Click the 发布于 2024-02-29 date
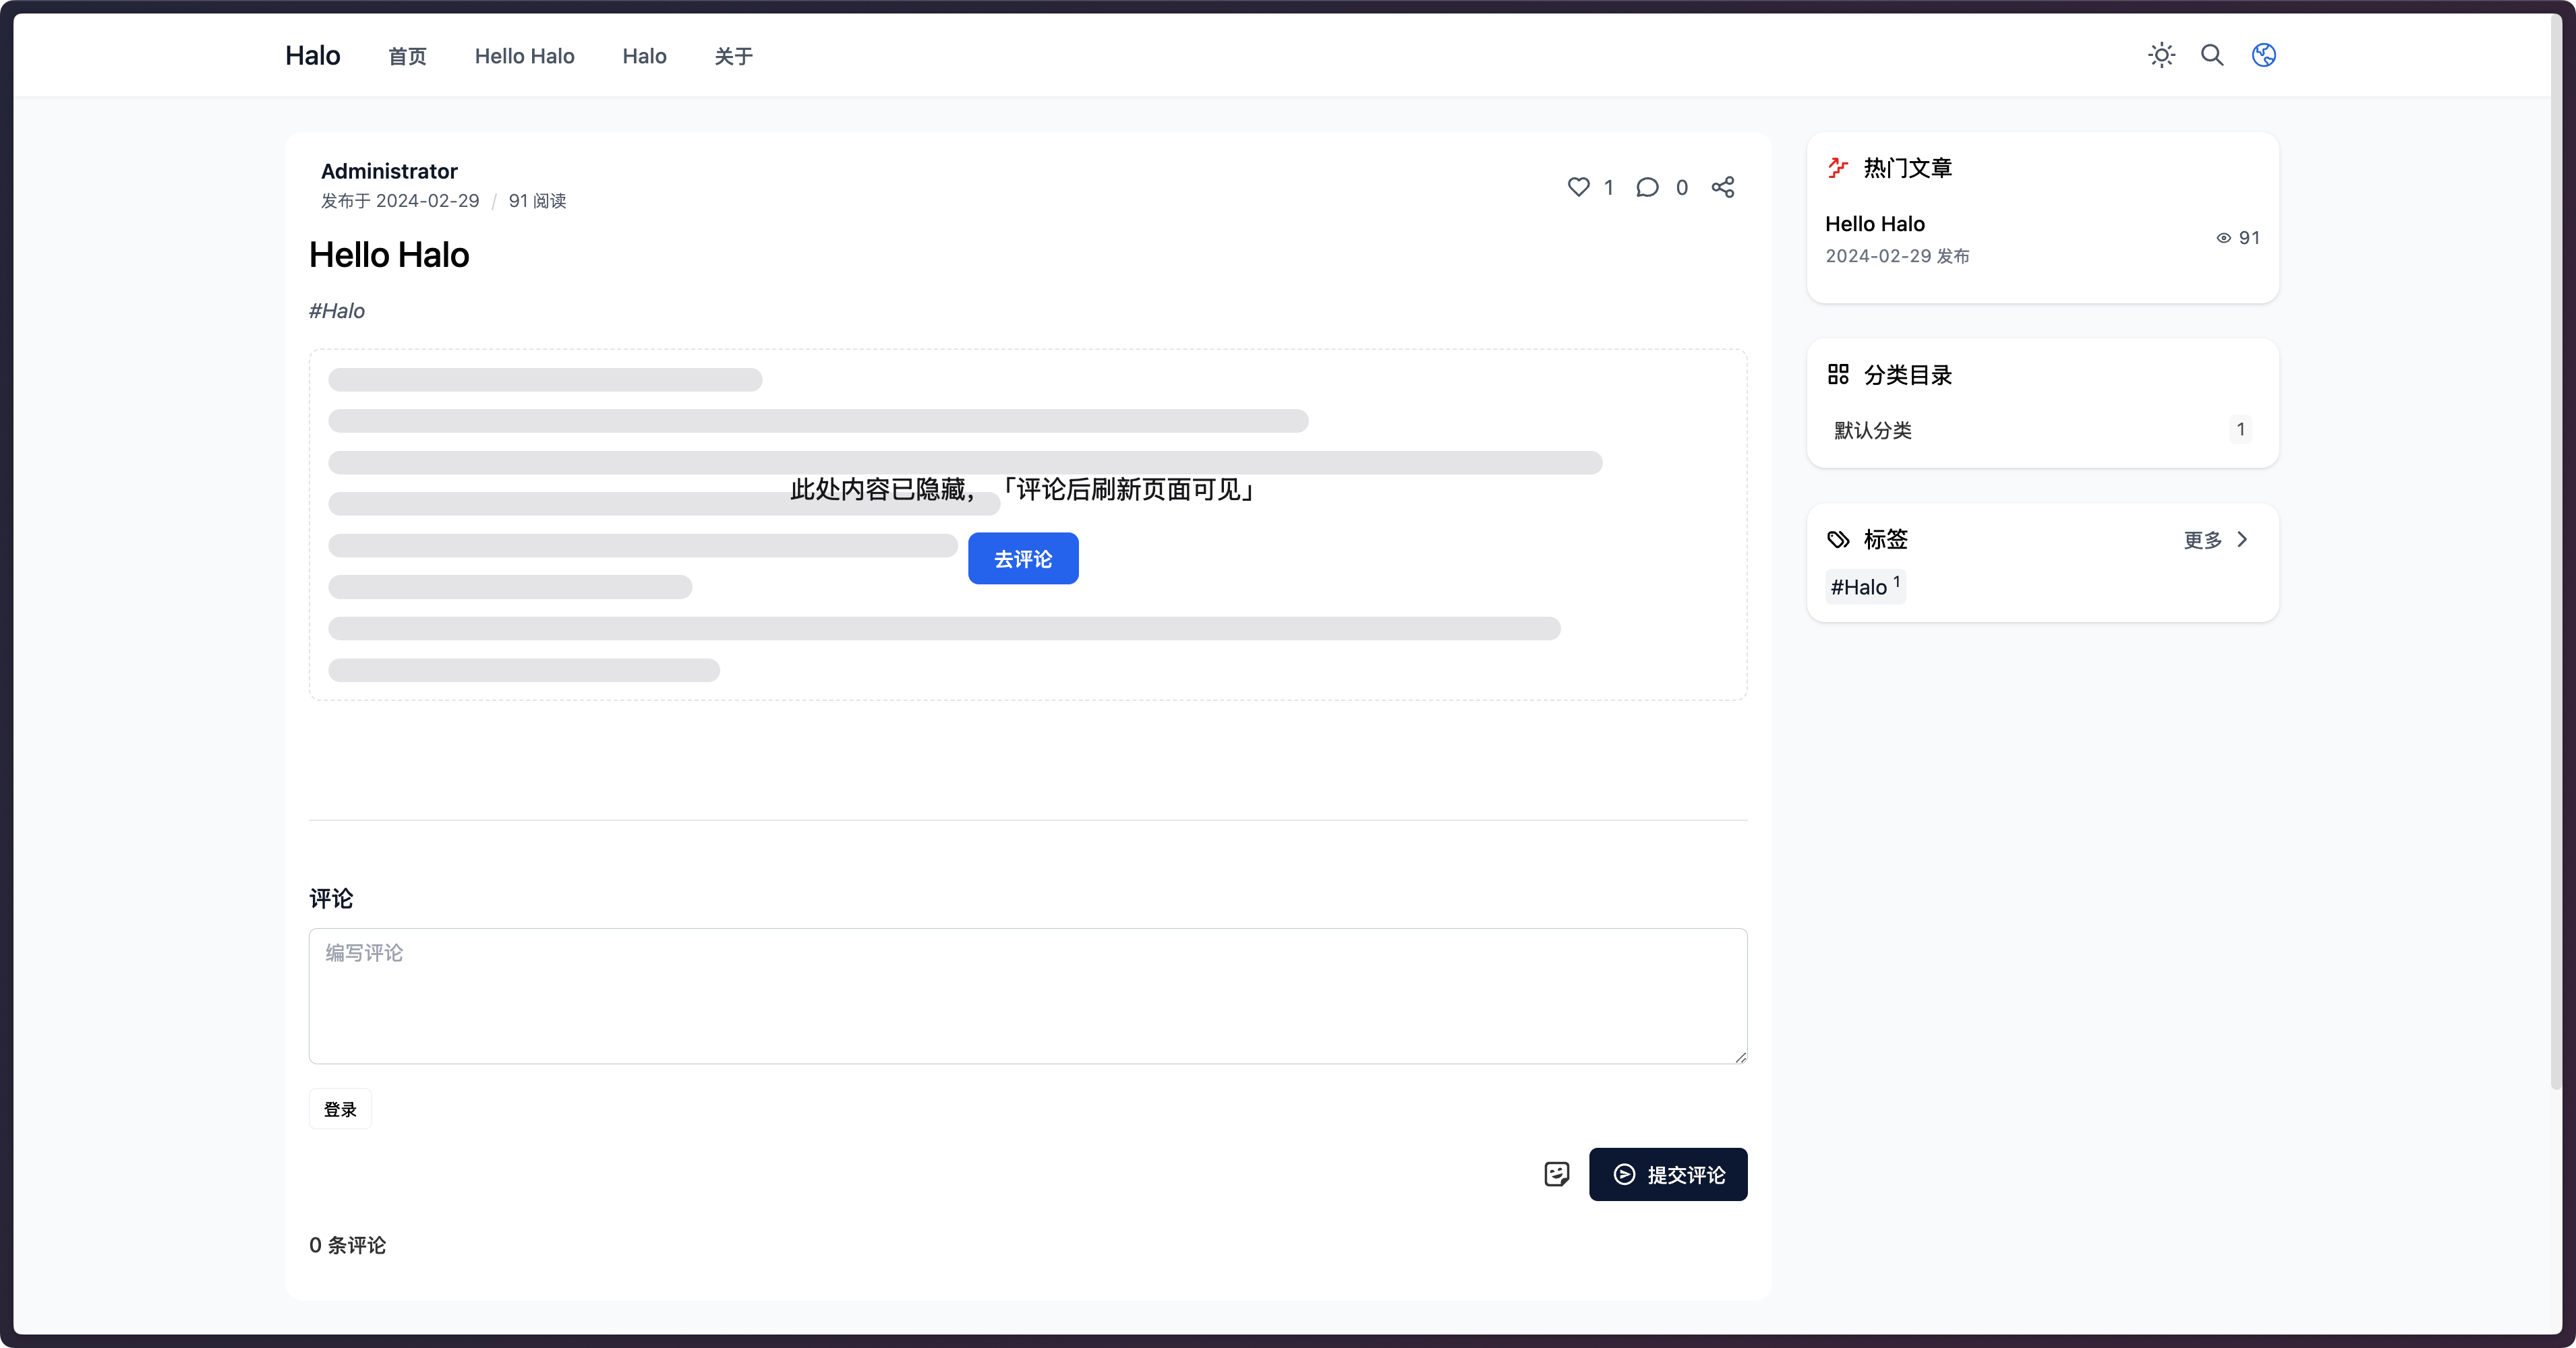 click(400, 201)
